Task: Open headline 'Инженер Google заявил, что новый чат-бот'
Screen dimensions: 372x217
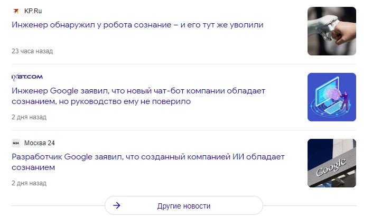Action: 138,96
